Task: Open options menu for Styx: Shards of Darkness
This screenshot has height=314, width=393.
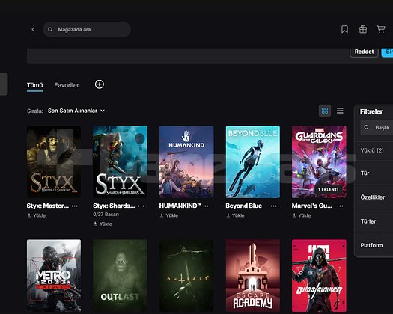Action: 141,206
